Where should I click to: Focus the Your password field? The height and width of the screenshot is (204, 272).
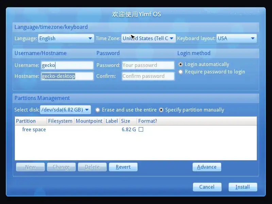tap(148, 65)
